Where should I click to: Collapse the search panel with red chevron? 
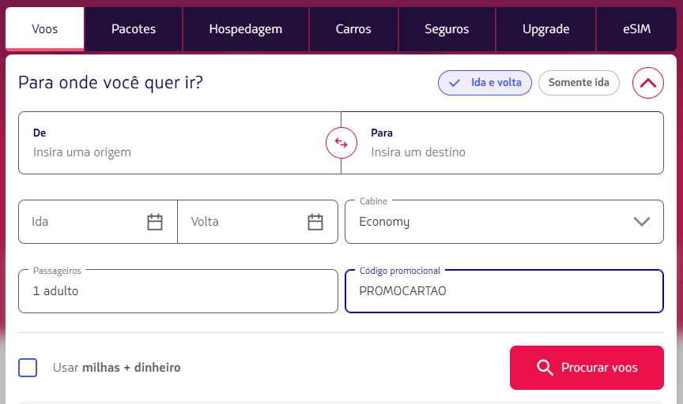647,83
